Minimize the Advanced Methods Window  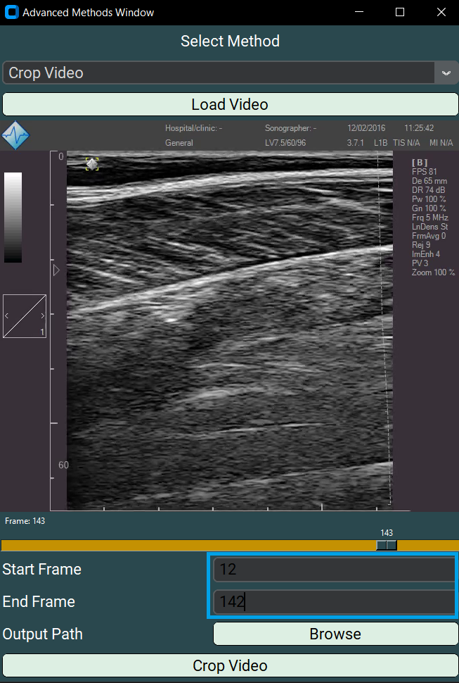(x=358, y=13)
